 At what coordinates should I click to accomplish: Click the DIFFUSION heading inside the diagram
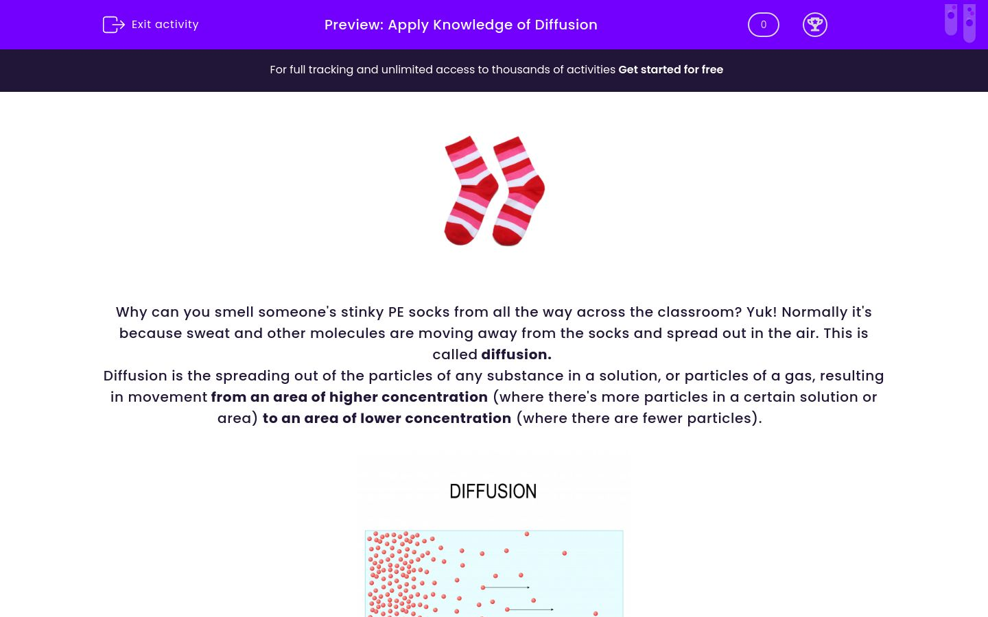point(493,491)
